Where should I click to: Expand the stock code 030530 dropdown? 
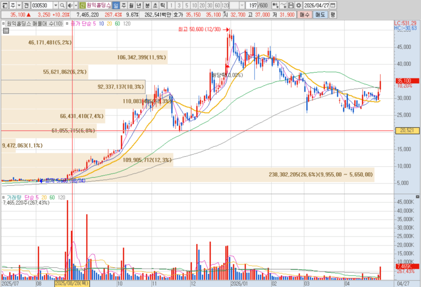coord(56,5)
